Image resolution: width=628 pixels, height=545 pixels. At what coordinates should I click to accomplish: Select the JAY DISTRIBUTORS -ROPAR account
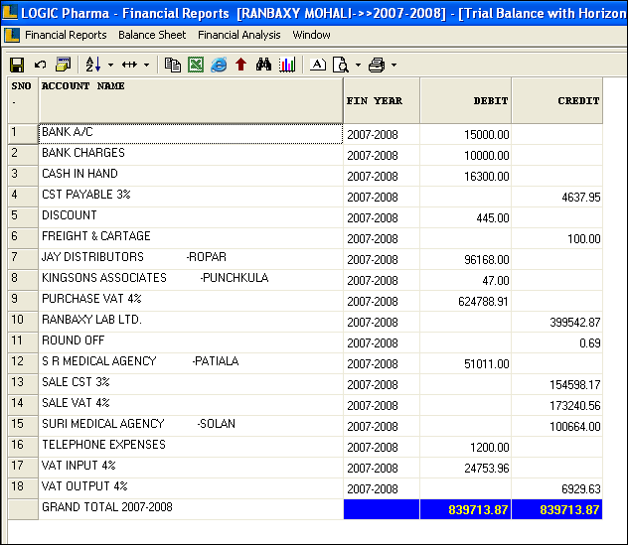coord(134,256)
